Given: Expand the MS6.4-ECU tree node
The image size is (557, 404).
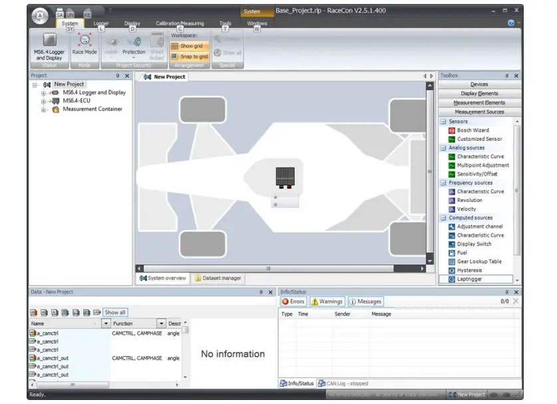Looking at the screenshot, I should (x=43, y=102).
